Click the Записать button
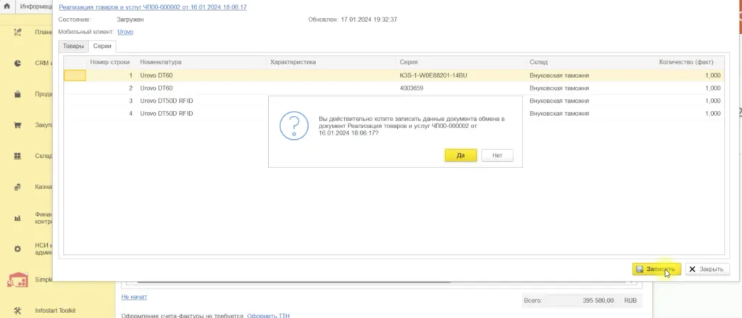This screenshot has width=742, height=318. tap(656, 269)
